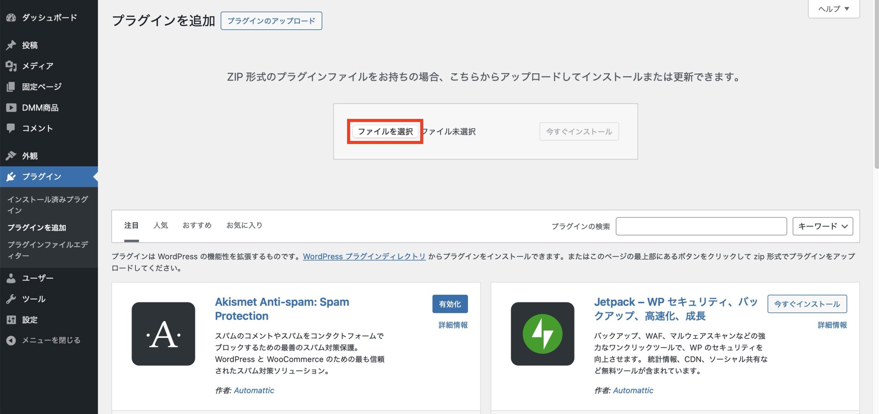Open the キーワード search filter dropdown
This screenshot has height=414, width=879.
point(823,226)
